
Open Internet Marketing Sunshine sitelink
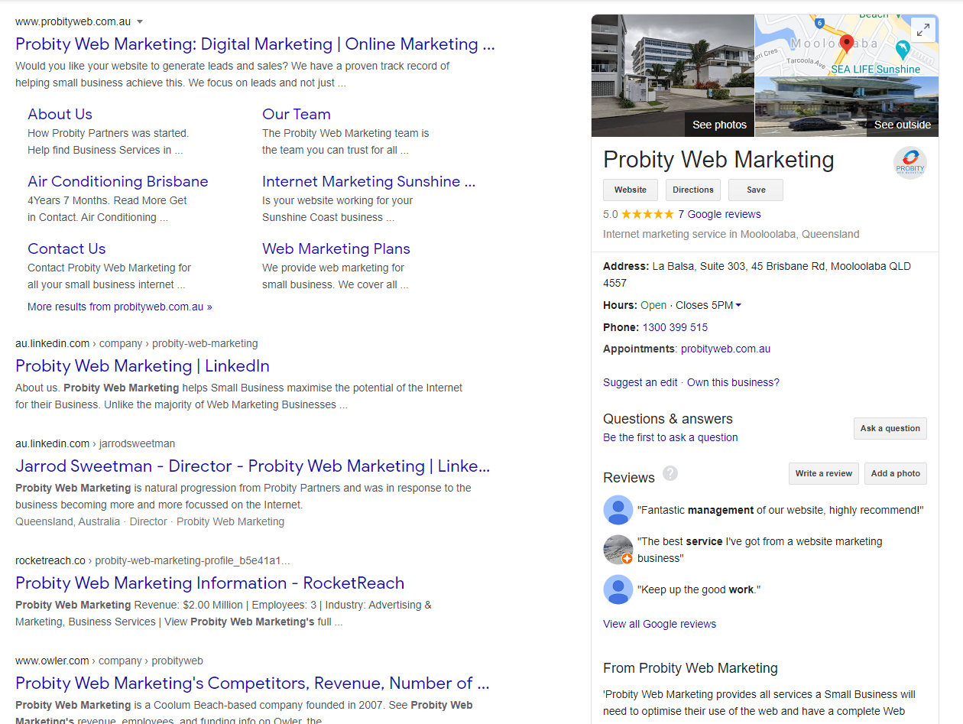(368, 181)
